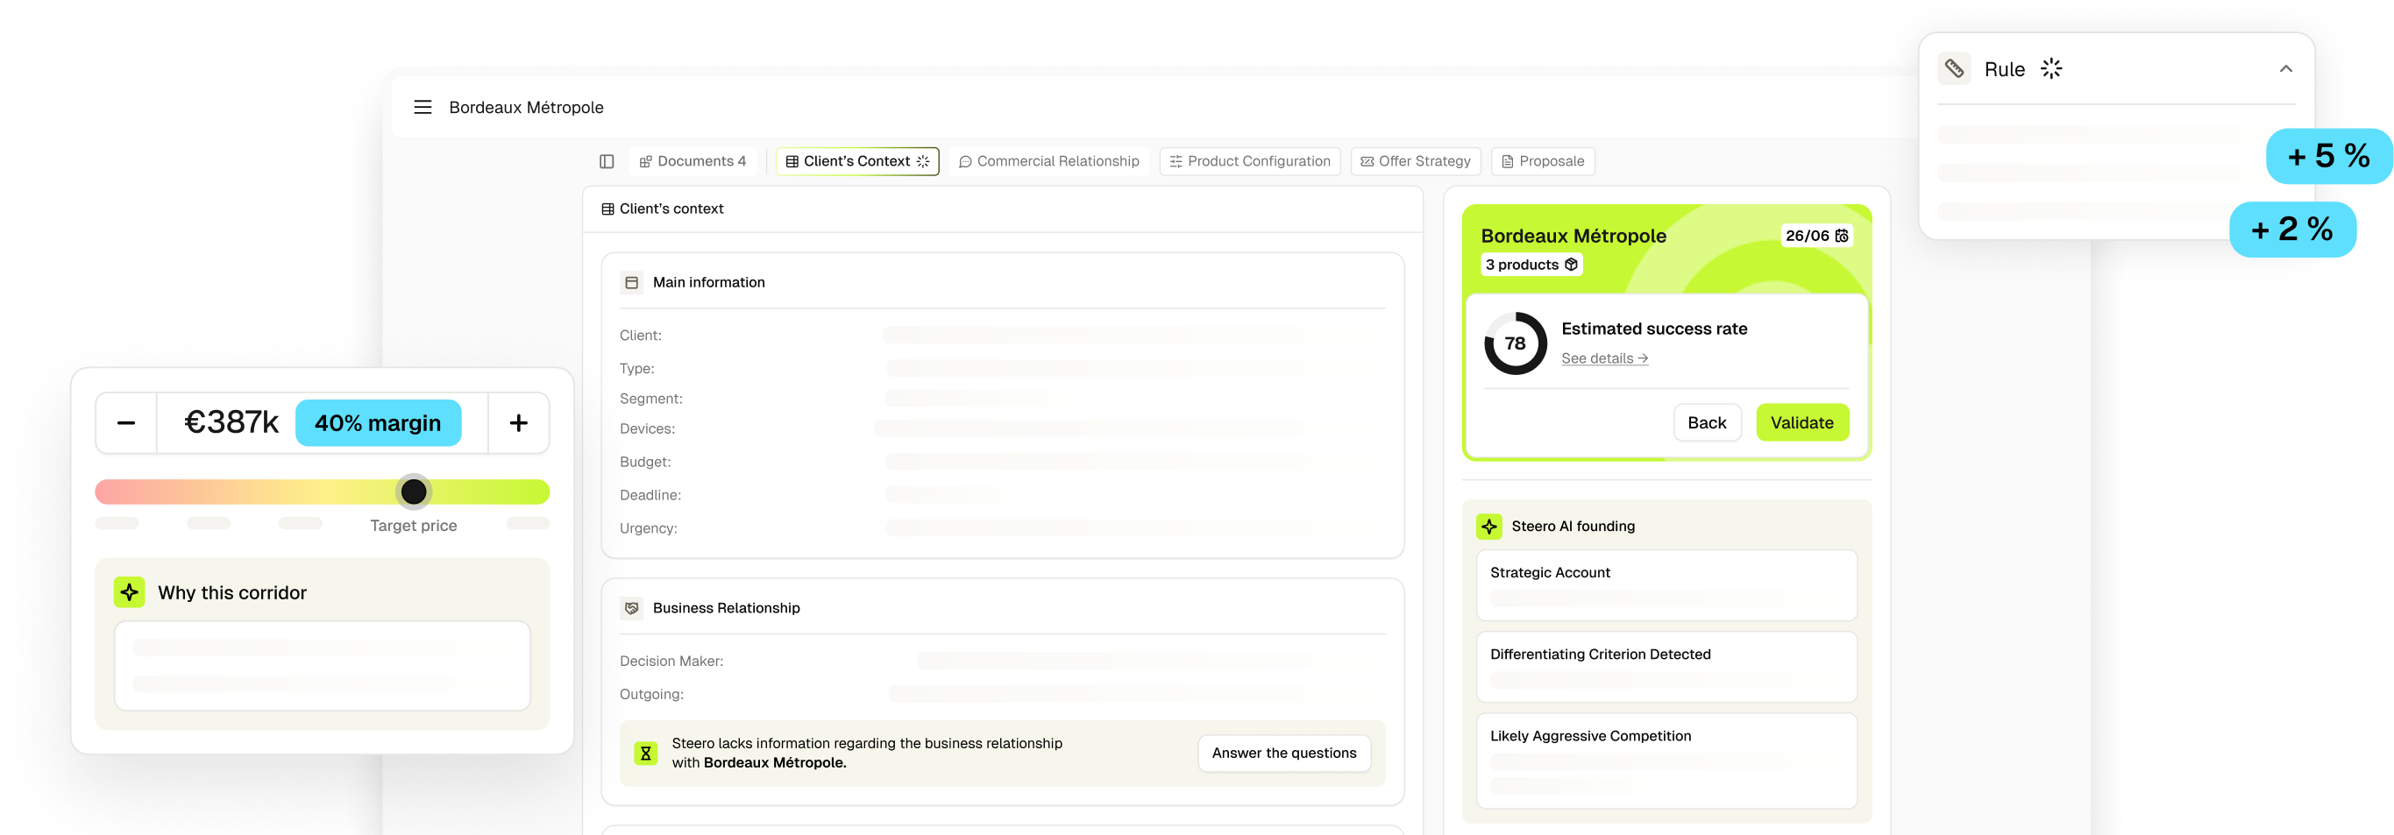Increase the price with the plus button
The height and width of the screenshot is (835, 2394).
click(519, 423)
